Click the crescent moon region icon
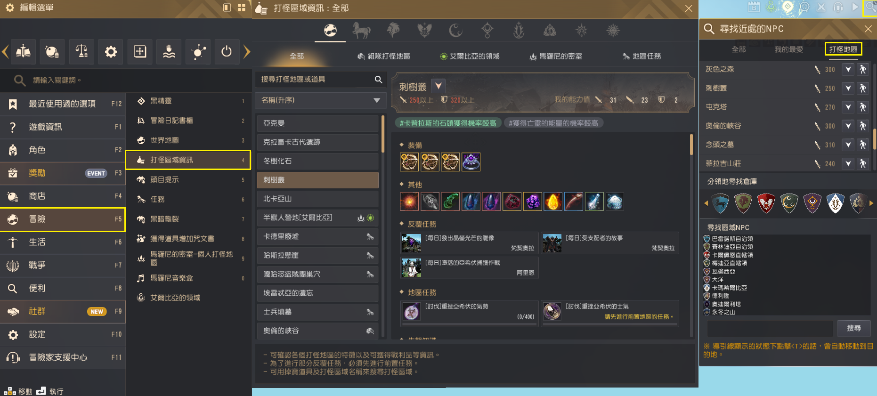The image size is (877, 396). pos(455,31)
